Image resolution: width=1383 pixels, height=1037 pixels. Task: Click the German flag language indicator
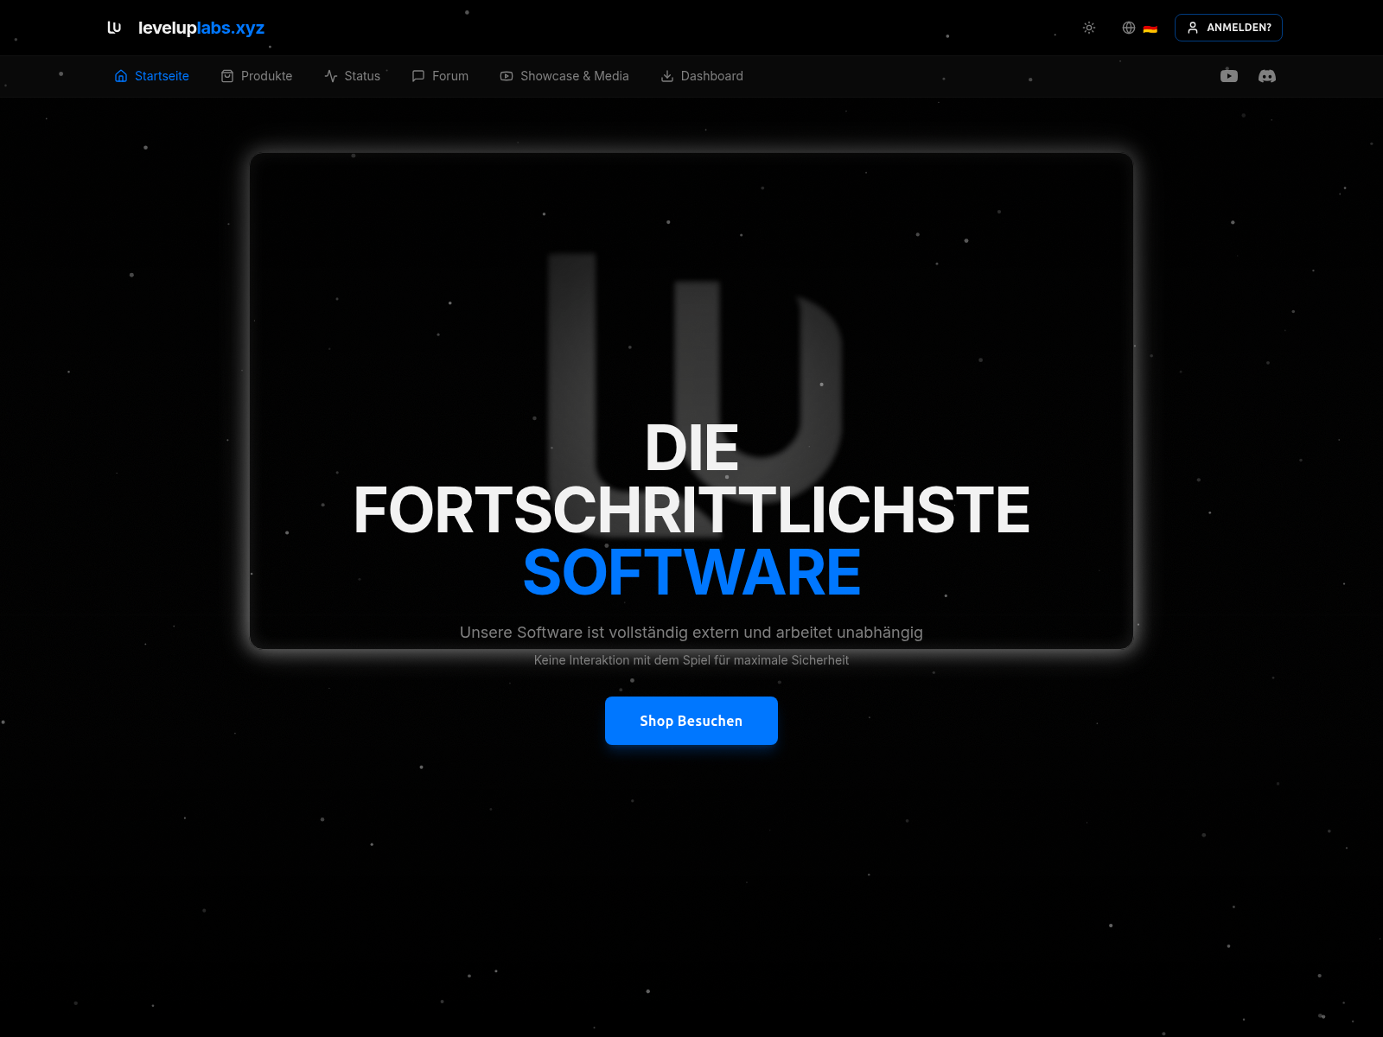click(x=1150, y=29)
